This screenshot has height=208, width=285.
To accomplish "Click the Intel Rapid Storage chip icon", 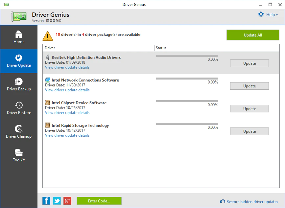I will pos(48,125).
